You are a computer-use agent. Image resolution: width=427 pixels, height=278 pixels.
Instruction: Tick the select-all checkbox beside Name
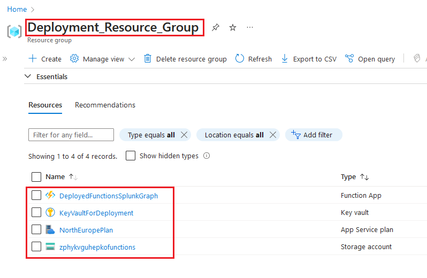[36, 176]
